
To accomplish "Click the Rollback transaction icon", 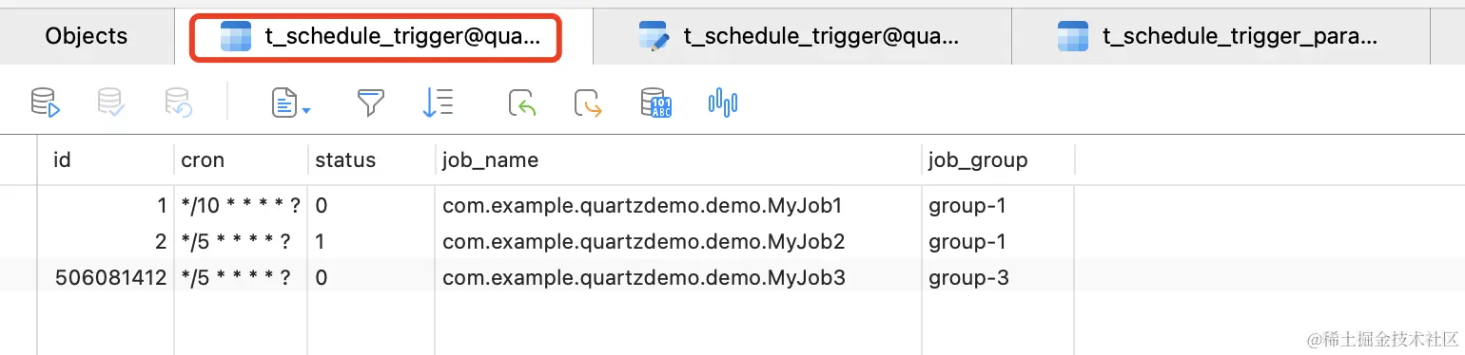I will click(x=179, y=103).
